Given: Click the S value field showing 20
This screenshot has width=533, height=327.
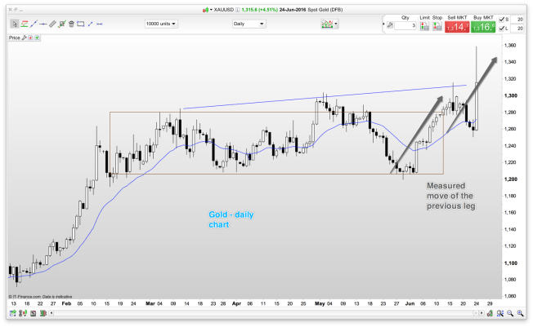Looking at the screenshot, I should pos(521,18).
